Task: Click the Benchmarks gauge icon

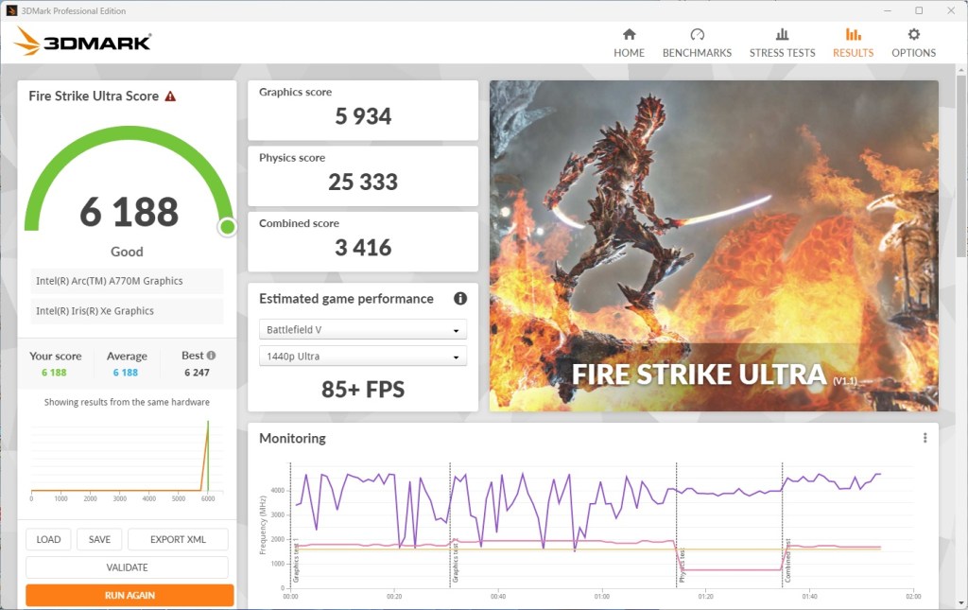Action: pyautogui.click(x=697, y=34)
